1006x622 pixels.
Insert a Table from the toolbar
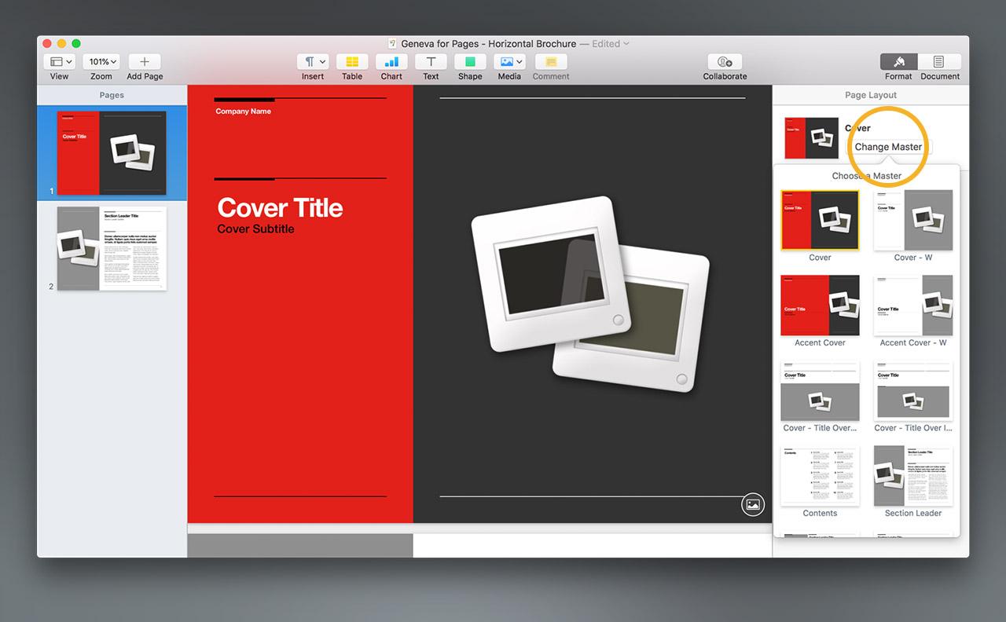(x=352, y=62)
